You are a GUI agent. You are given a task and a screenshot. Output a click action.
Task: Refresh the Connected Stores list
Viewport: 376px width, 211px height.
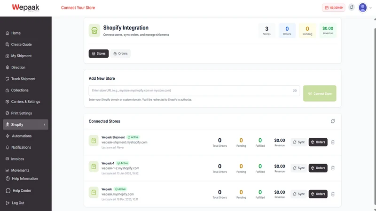pos(333,121)
